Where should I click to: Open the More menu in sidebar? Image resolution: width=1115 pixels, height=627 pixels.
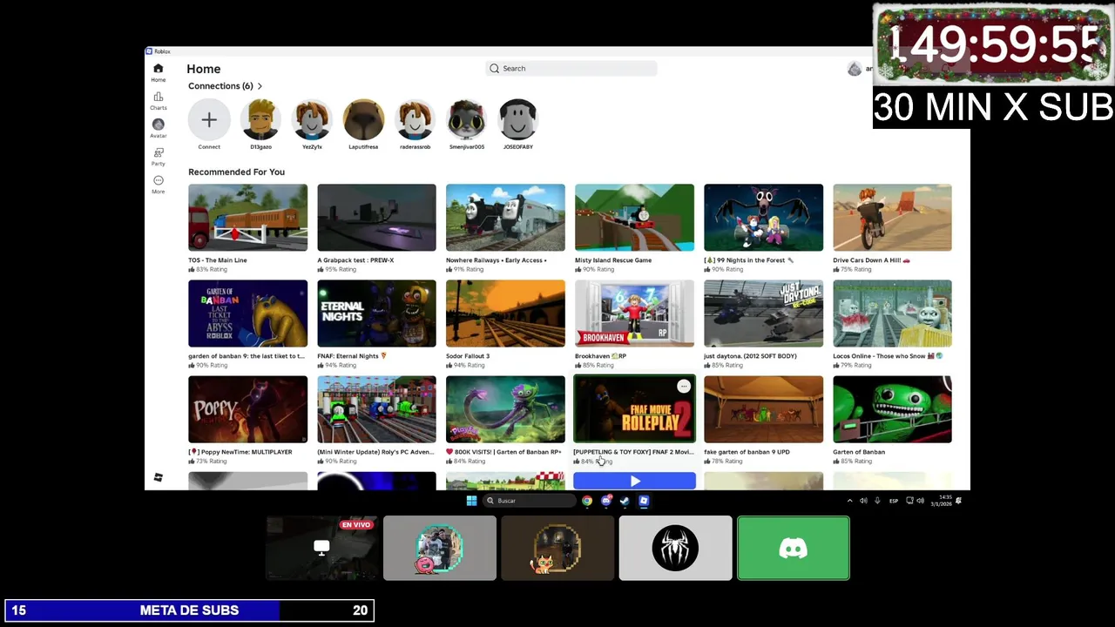coord(158,184)
